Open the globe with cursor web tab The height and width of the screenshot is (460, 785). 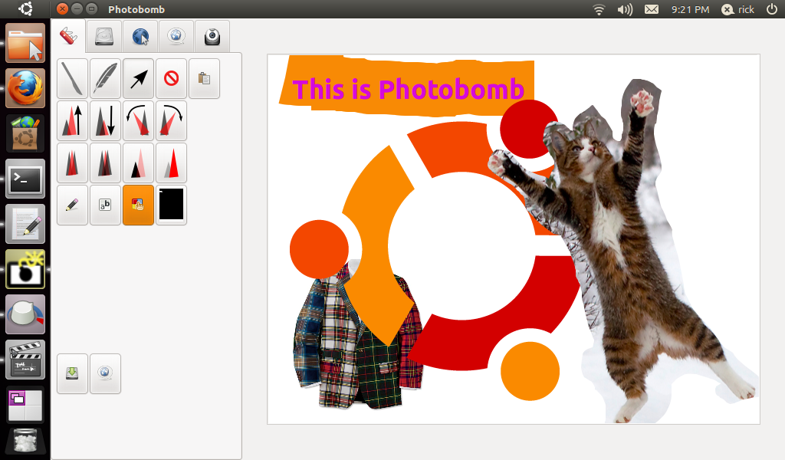(x=140, y=36)
